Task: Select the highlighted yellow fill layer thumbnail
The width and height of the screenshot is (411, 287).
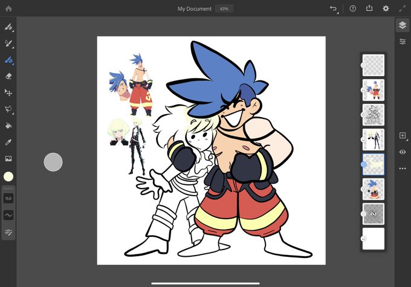Action: (x=374, y=164)
